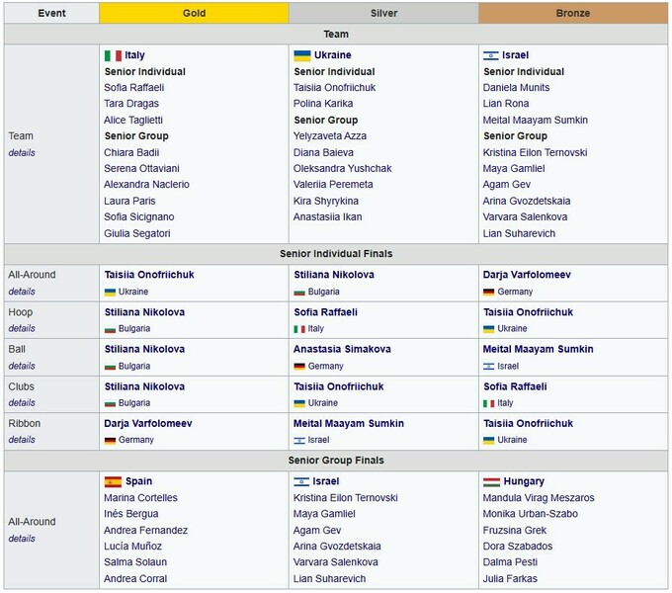Click Germany flag under Darja Varfolomeev Ribbon gold
672x593 pixels.
110,440
